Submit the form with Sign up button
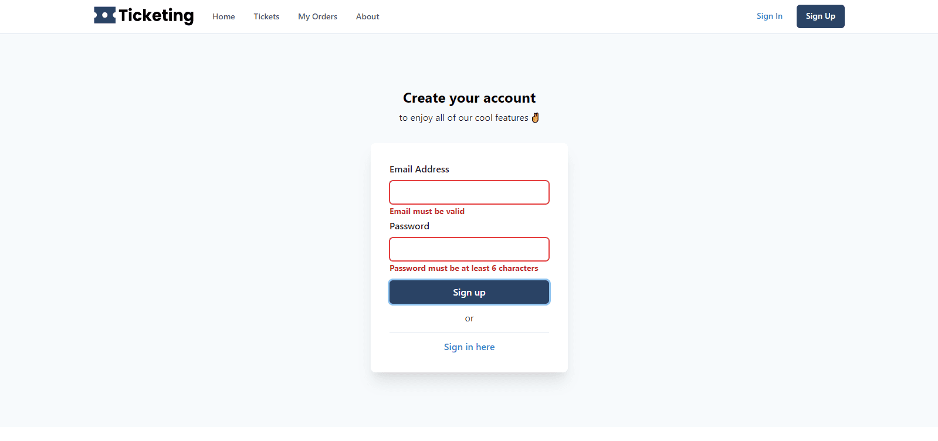The width and height of the screenshot is (938, 441). pos(469,292)
